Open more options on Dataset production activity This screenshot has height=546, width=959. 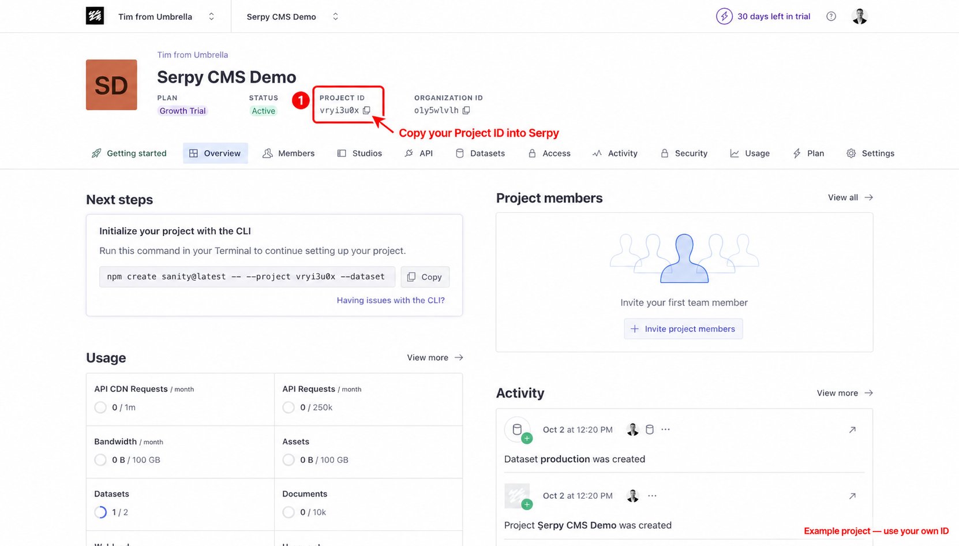665,429
